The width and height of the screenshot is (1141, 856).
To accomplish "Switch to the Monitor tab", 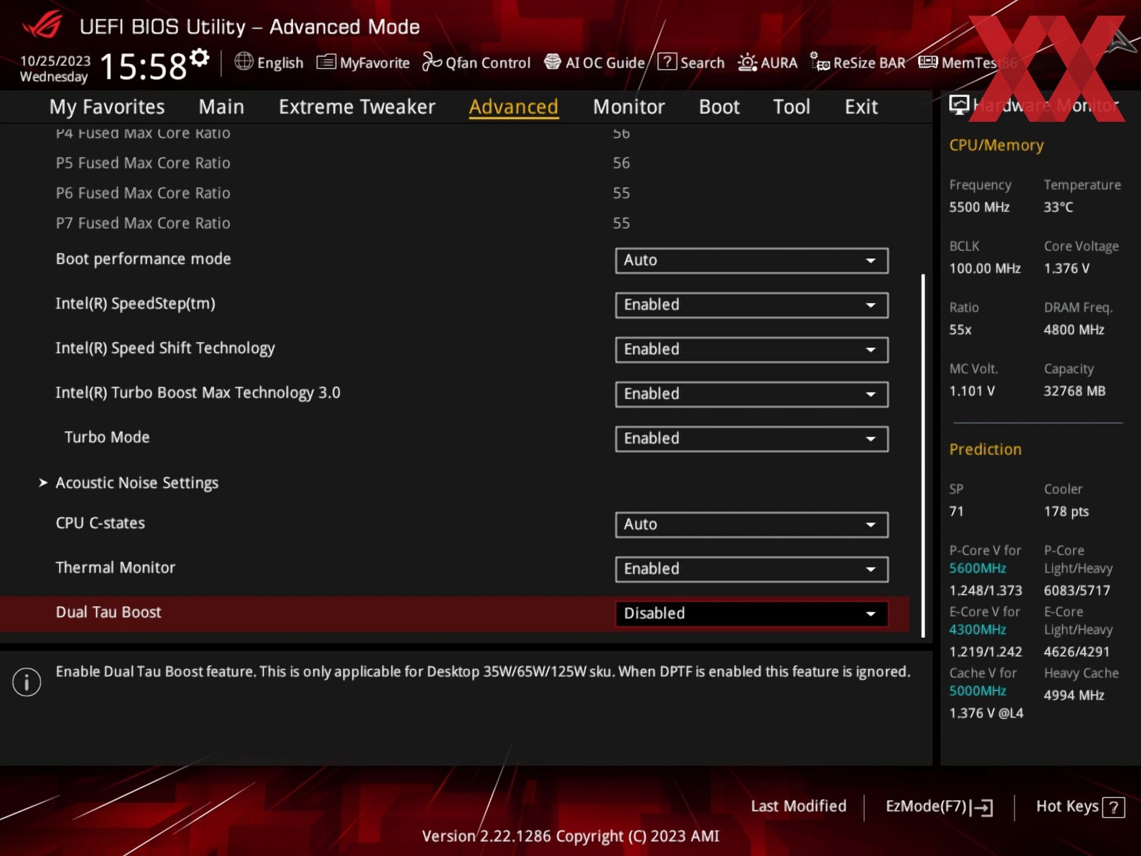I will point(629,107).
